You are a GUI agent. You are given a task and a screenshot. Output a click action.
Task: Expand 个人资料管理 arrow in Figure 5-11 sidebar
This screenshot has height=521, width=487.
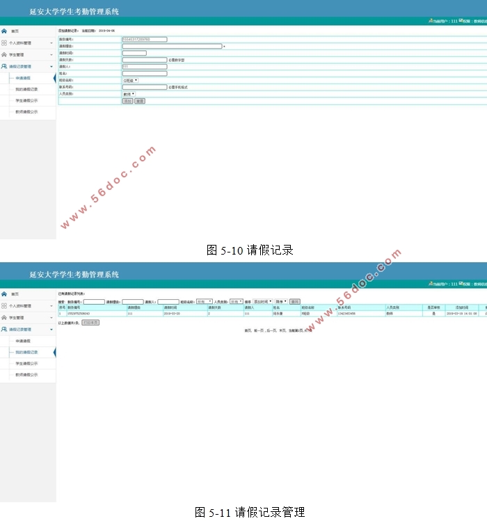(x=51, y=306)
